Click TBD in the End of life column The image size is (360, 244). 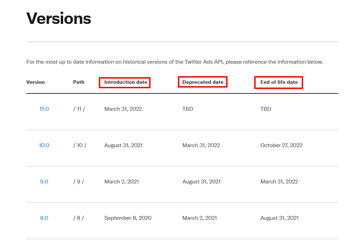266,109
